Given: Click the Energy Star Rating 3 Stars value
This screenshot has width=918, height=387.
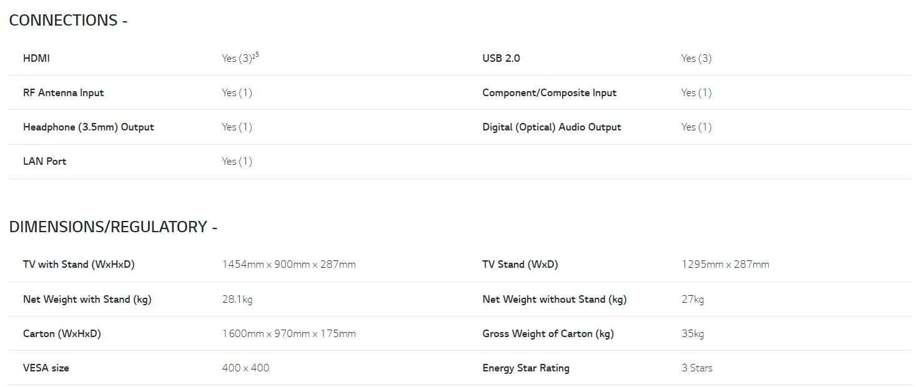Looking at the screenshot, I should pyautogui.click(x=696, y=368).
